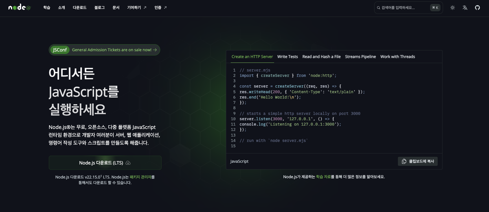Viewport: 489px width, 212px height.
Task: Click the JavaScript language label
Action: tap(239, 161)
